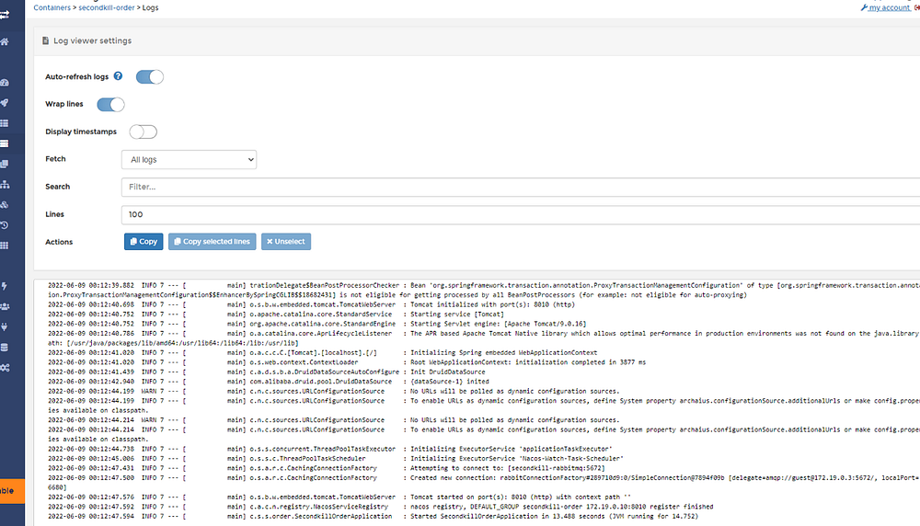Disable the Auto-refresh logs switch

point(150,77)
